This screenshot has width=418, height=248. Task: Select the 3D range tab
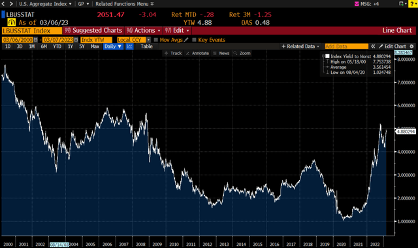pos(20,46)
